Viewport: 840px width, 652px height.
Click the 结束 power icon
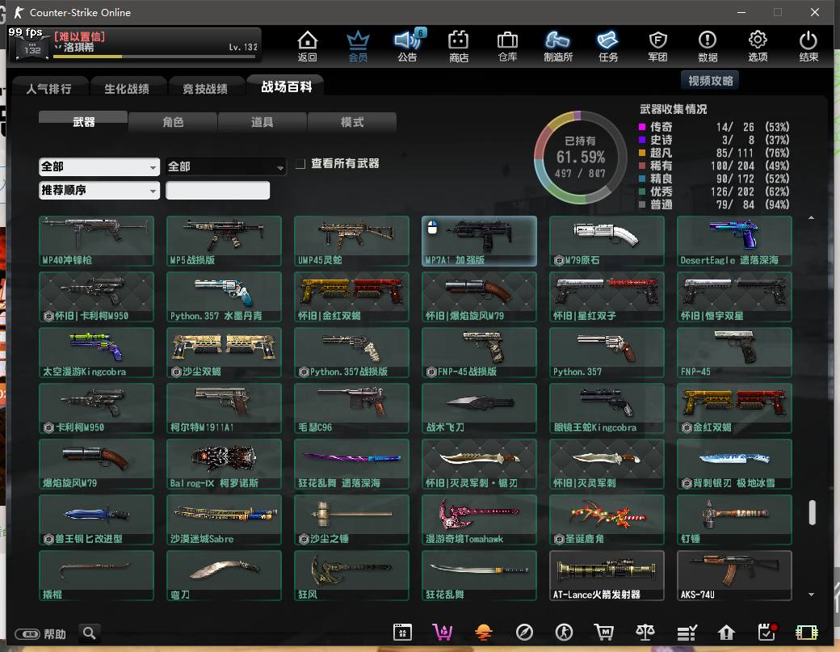click(808, 46)
